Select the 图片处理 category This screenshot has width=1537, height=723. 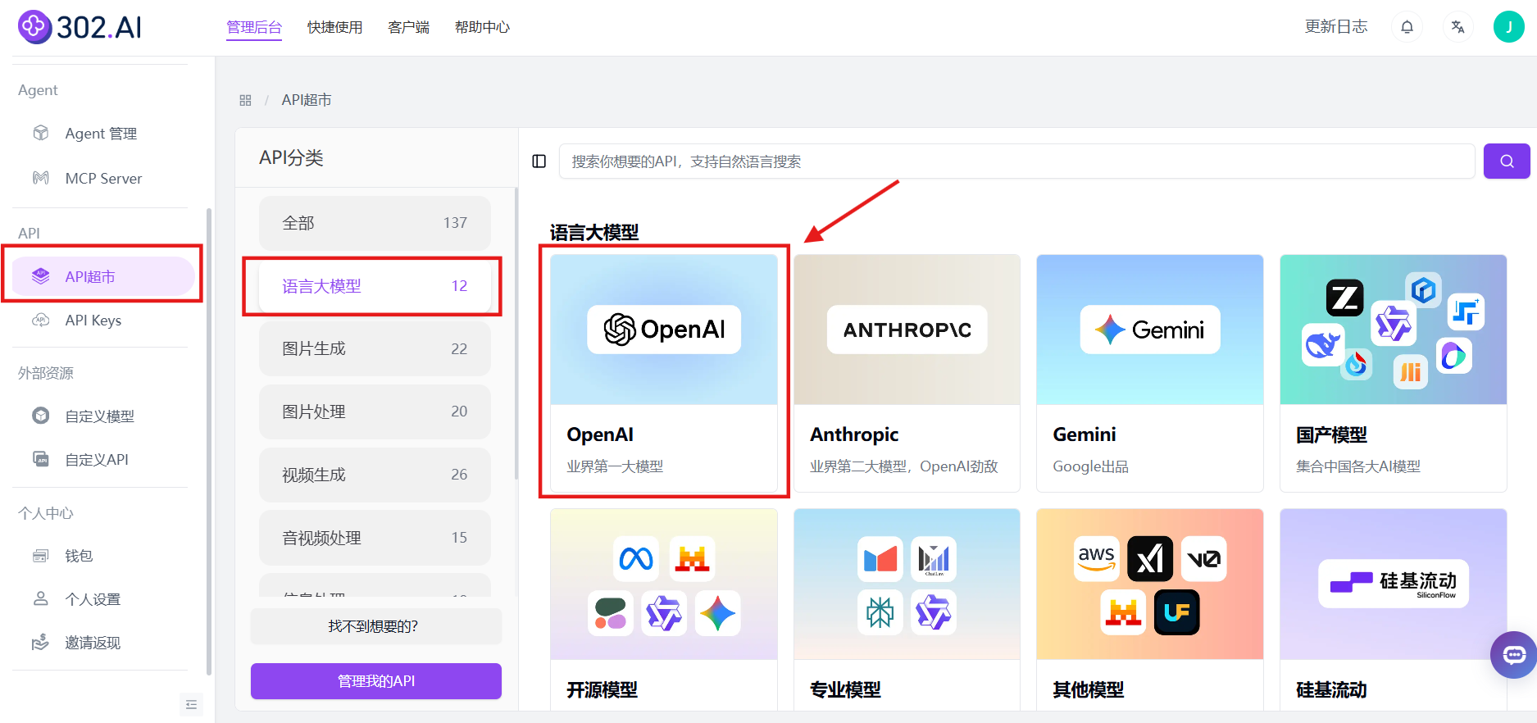[x=375, y=412]
